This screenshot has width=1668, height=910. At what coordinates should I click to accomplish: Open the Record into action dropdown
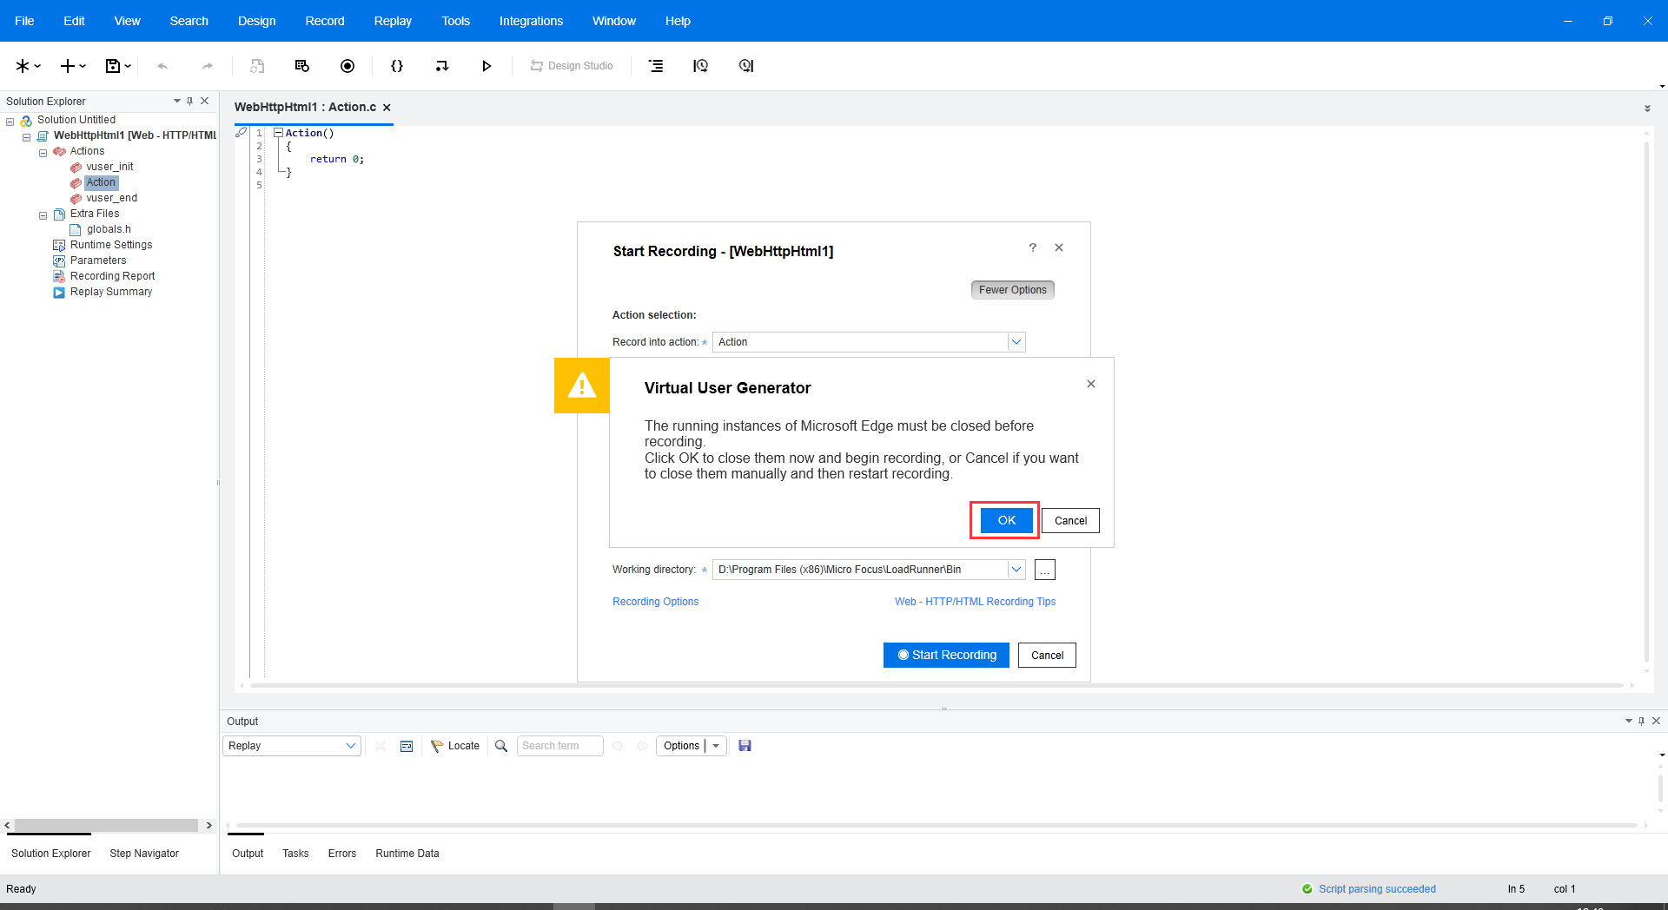1016,342
